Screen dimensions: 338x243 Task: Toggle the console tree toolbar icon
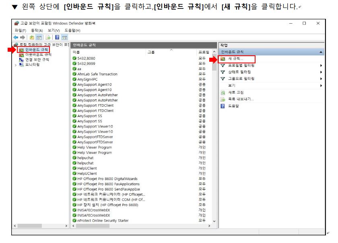pos(39,37)
